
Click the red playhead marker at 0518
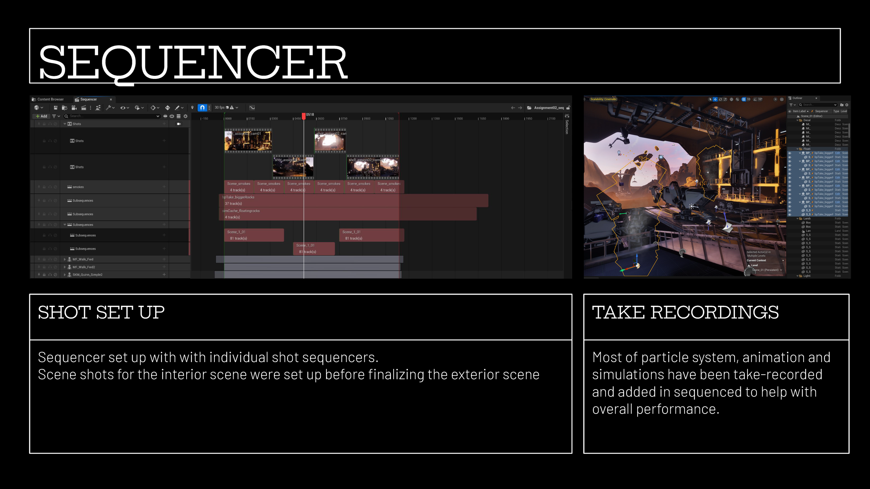click(303, 116)
